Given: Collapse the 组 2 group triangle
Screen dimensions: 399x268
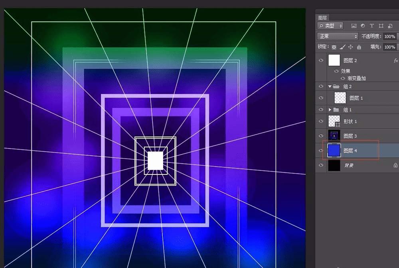Looking at the screenshot, I should (330, 86).
